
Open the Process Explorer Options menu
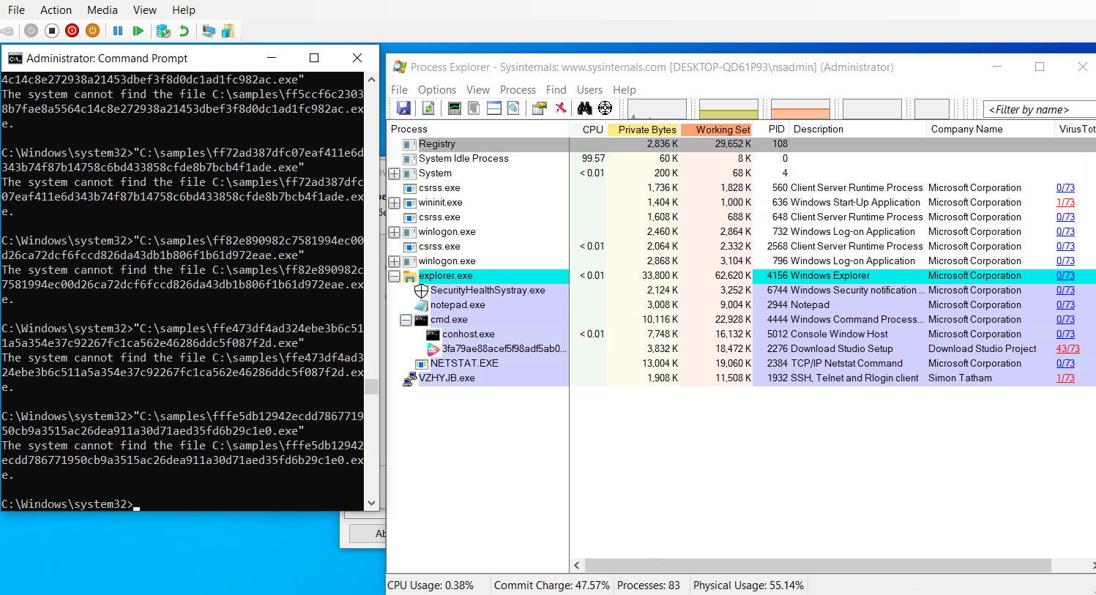[x=436, y=90]
